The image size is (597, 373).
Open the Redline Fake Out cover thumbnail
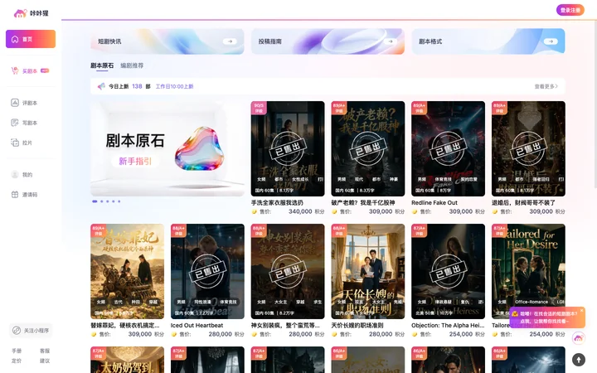click(448, 149)
